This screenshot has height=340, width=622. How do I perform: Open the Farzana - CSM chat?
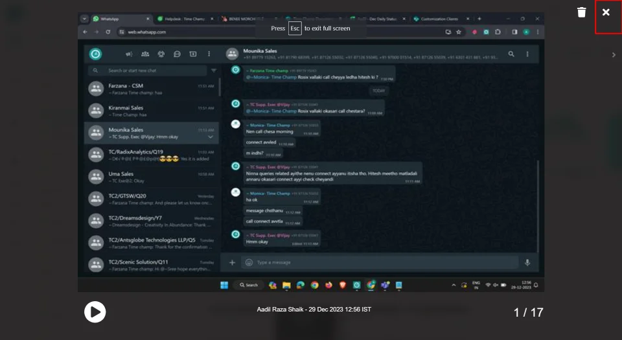click(152, 89)
